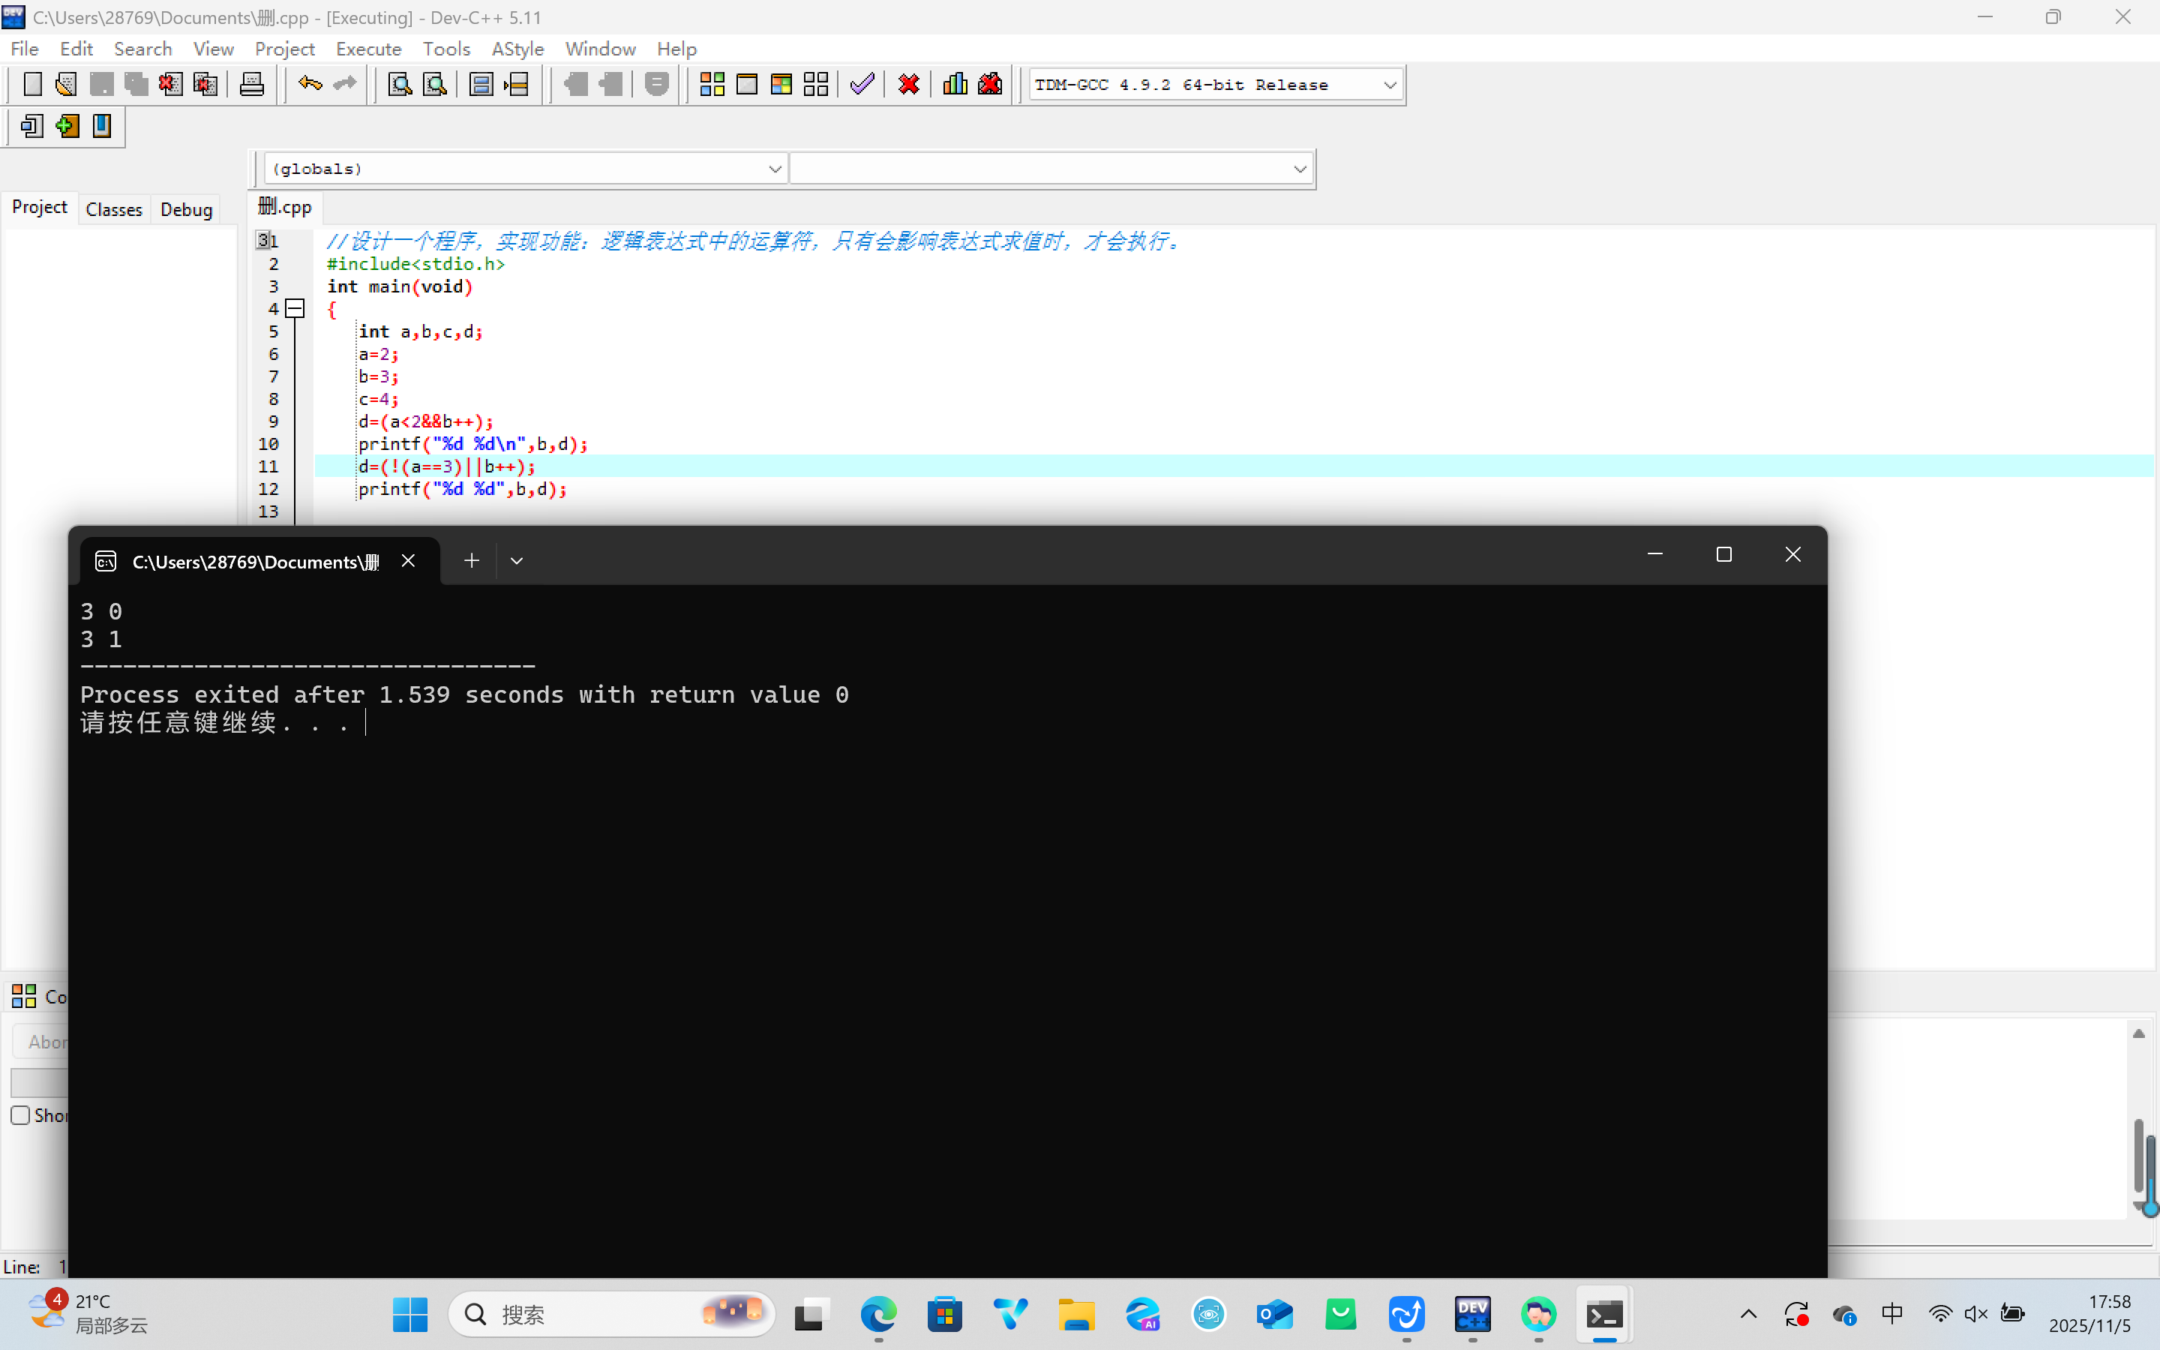Click the Windows Start button on taskbar
2160x1350 pixels.
tap(409, 1314)
